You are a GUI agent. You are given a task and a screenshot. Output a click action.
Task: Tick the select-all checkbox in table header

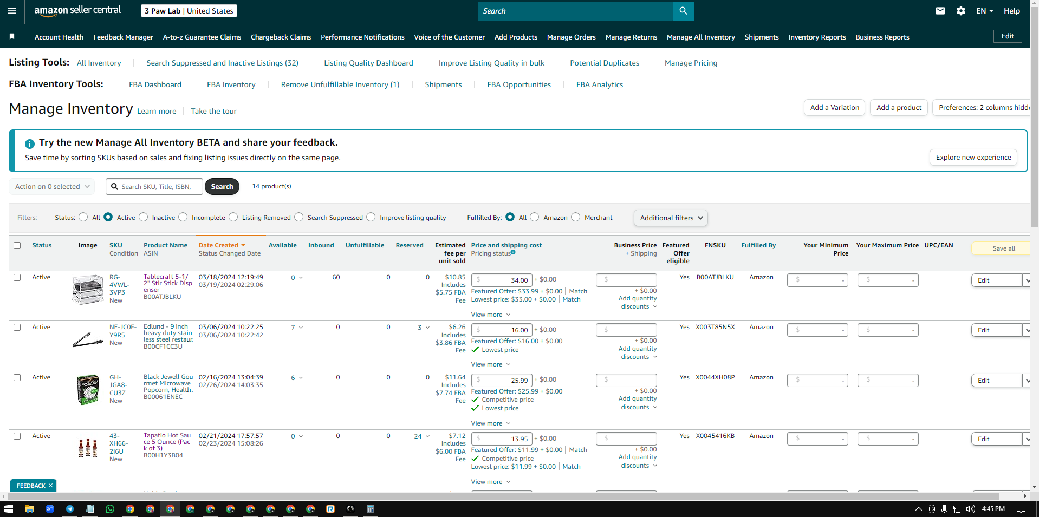(x=17, y=246)
